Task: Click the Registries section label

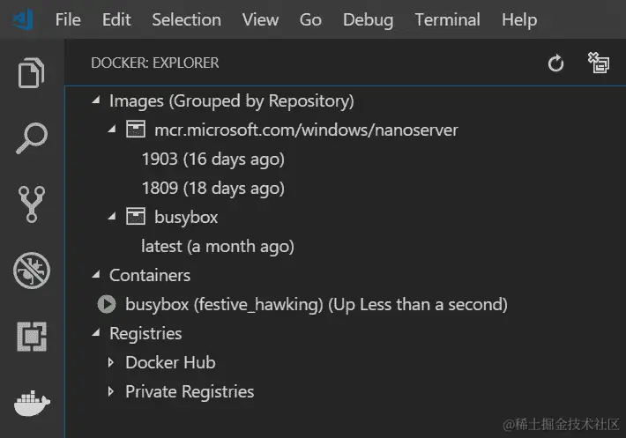Action: pyautogui.click(x=145, y=334)
